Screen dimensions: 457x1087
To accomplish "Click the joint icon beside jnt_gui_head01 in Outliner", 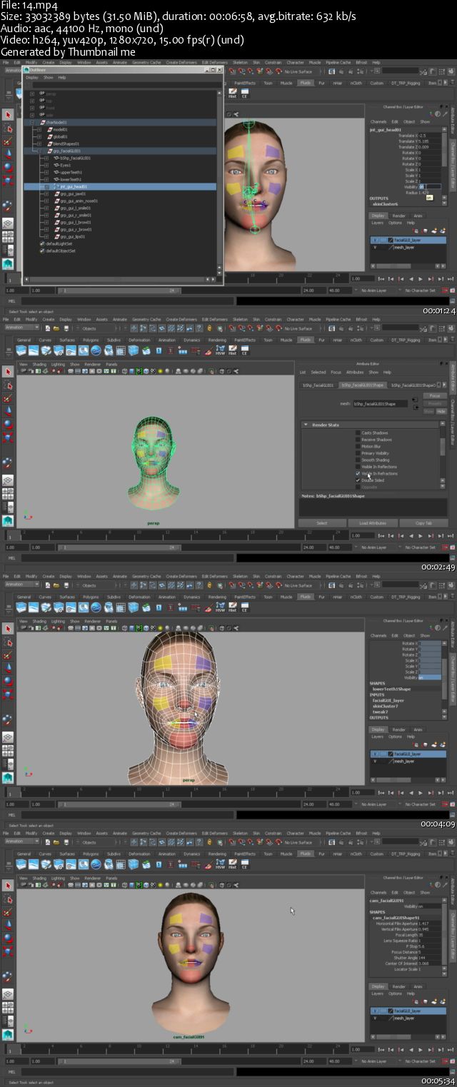I will 56,186.
